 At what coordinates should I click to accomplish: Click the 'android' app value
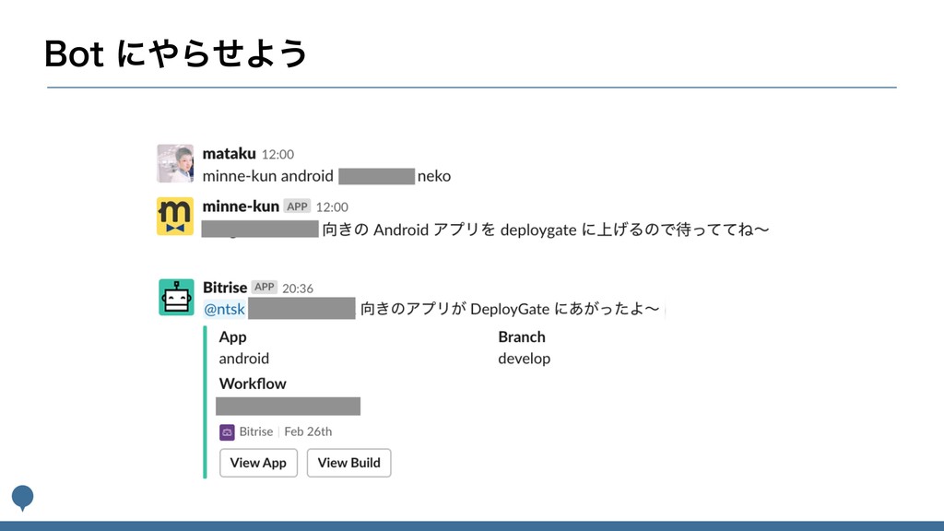(x=243, y=359)
